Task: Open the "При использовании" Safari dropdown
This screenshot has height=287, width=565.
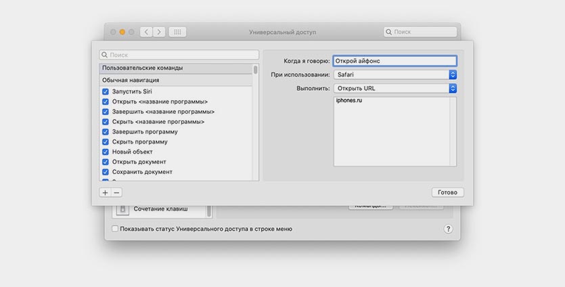Action: [395, 74]
